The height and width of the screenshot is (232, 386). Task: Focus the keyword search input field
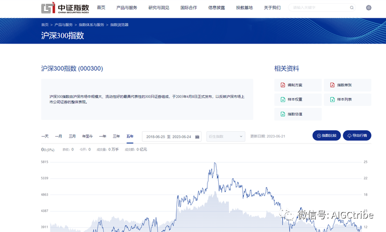(x=322, y=8)
